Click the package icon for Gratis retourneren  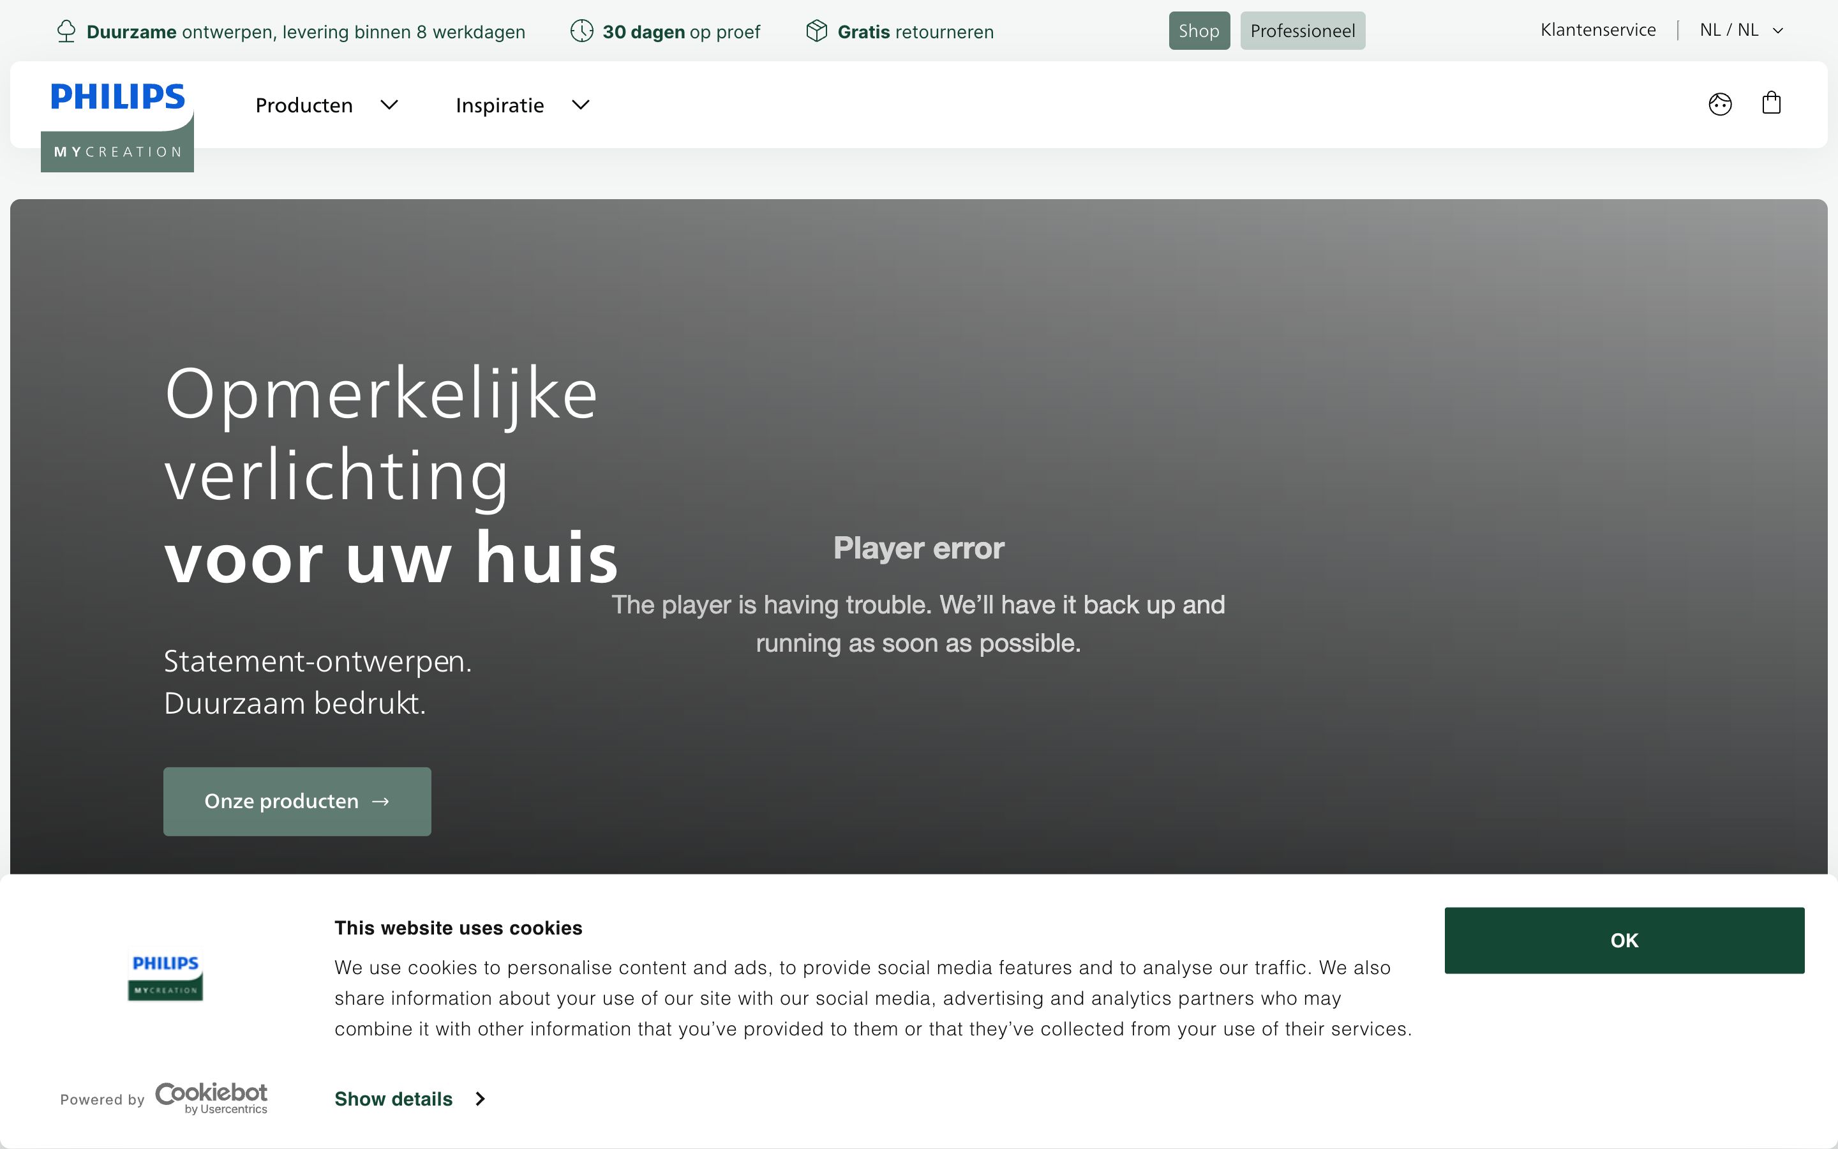816,31
